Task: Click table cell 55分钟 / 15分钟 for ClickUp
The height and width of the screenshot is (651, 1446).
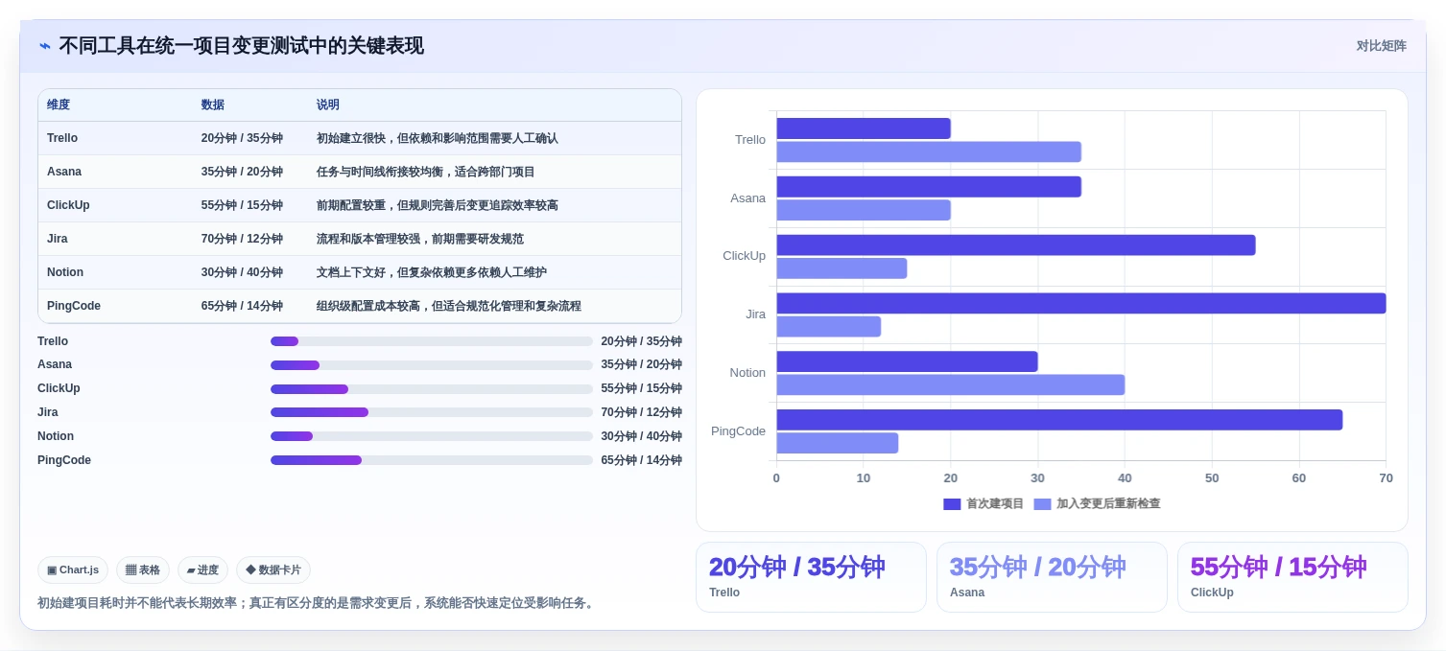Action: (242, 205)
